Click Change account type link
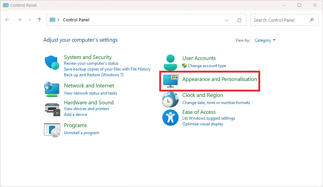The image size is (323, 187). [207, 66]
